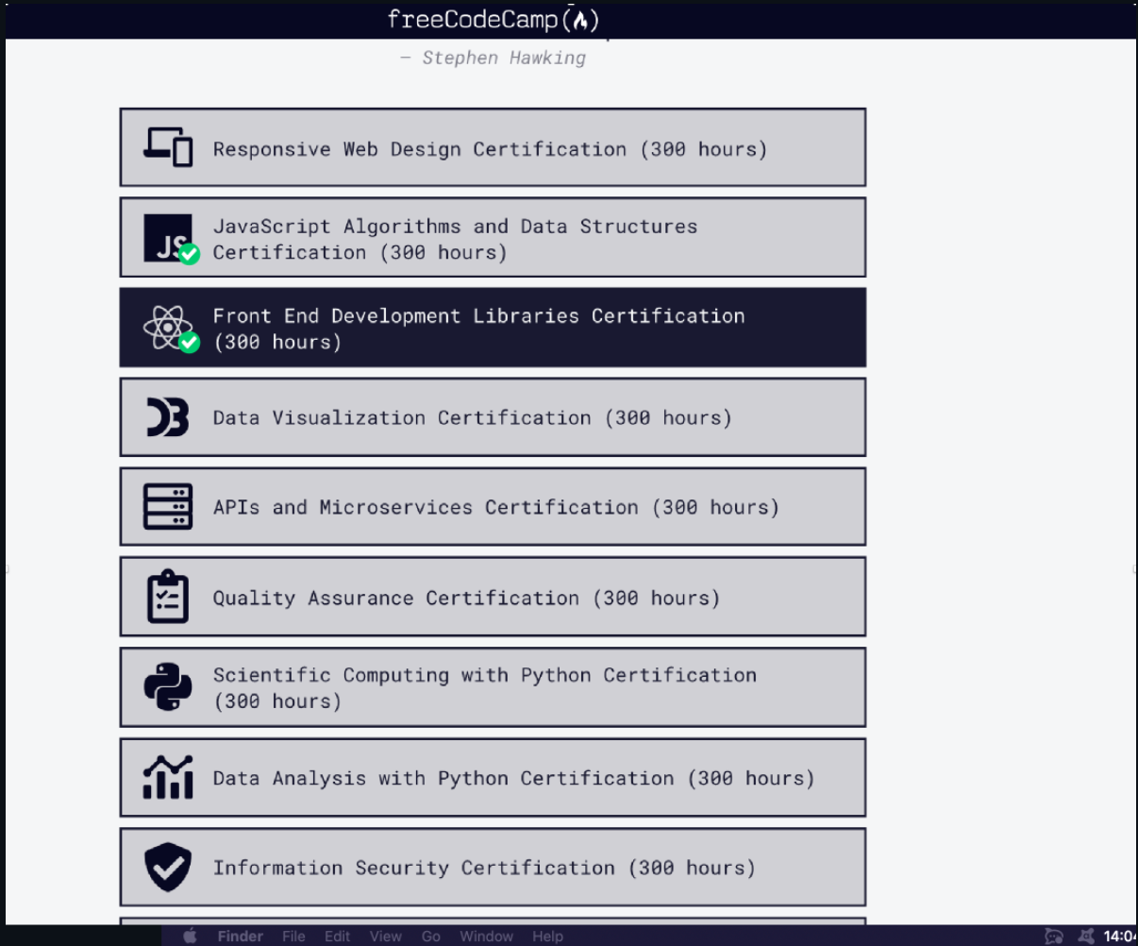This screenshot has height=946, width=1138.
Task: Open Front End Development Libraries Certification
Action: [x=493, y=328]
